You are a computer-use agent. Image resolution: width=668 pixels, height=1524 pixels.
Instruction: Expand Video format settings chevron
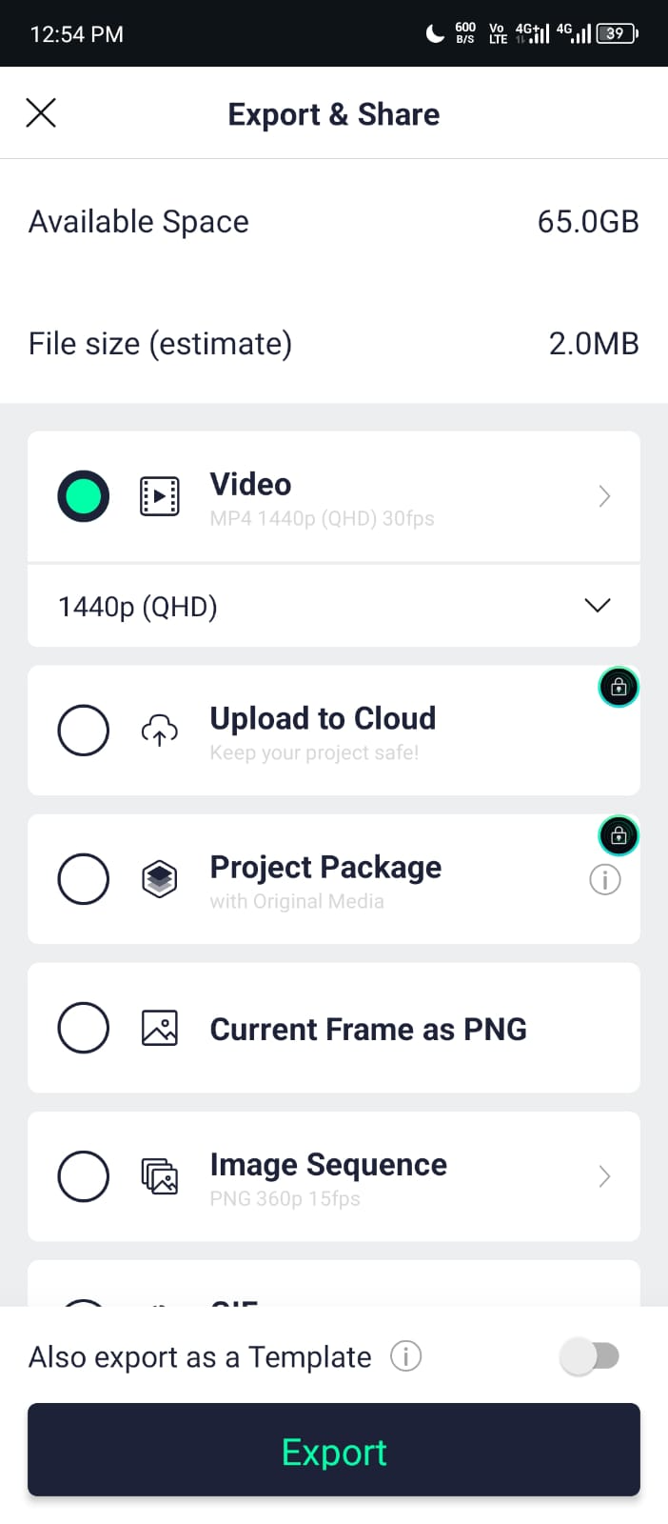click(x=604, y=496)
